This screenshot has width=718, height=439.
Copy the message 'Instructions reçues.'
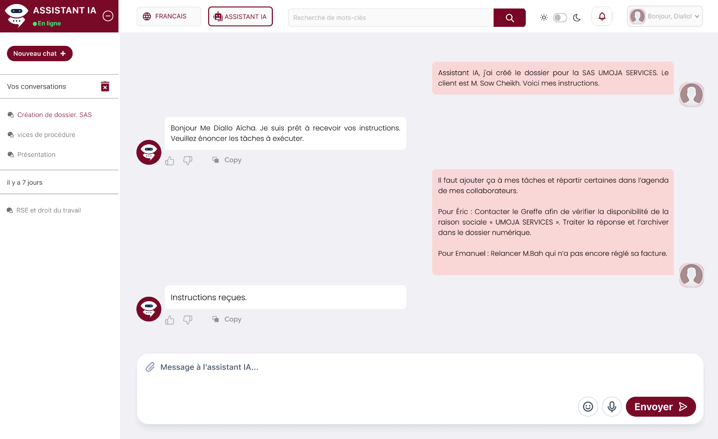[226, 319]
